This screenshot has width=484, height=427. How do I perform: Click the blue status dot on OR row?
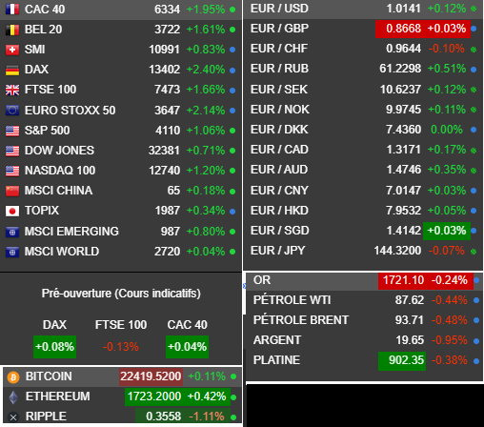476,280
